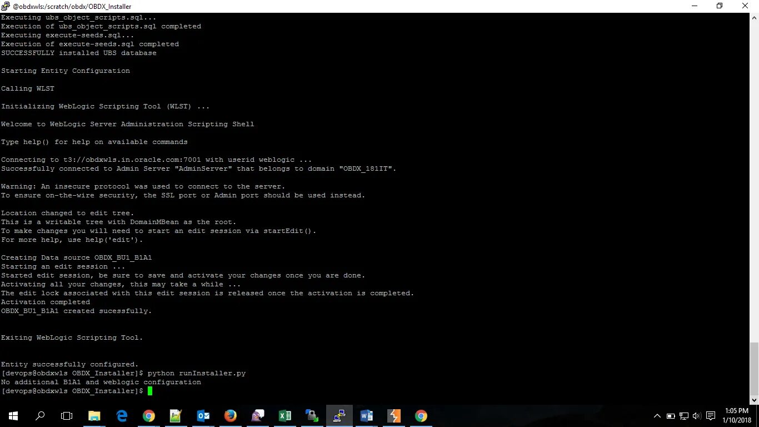Click the vertical scrollbar thumb
Screen dimensions: 759x427
click(754, 368)
